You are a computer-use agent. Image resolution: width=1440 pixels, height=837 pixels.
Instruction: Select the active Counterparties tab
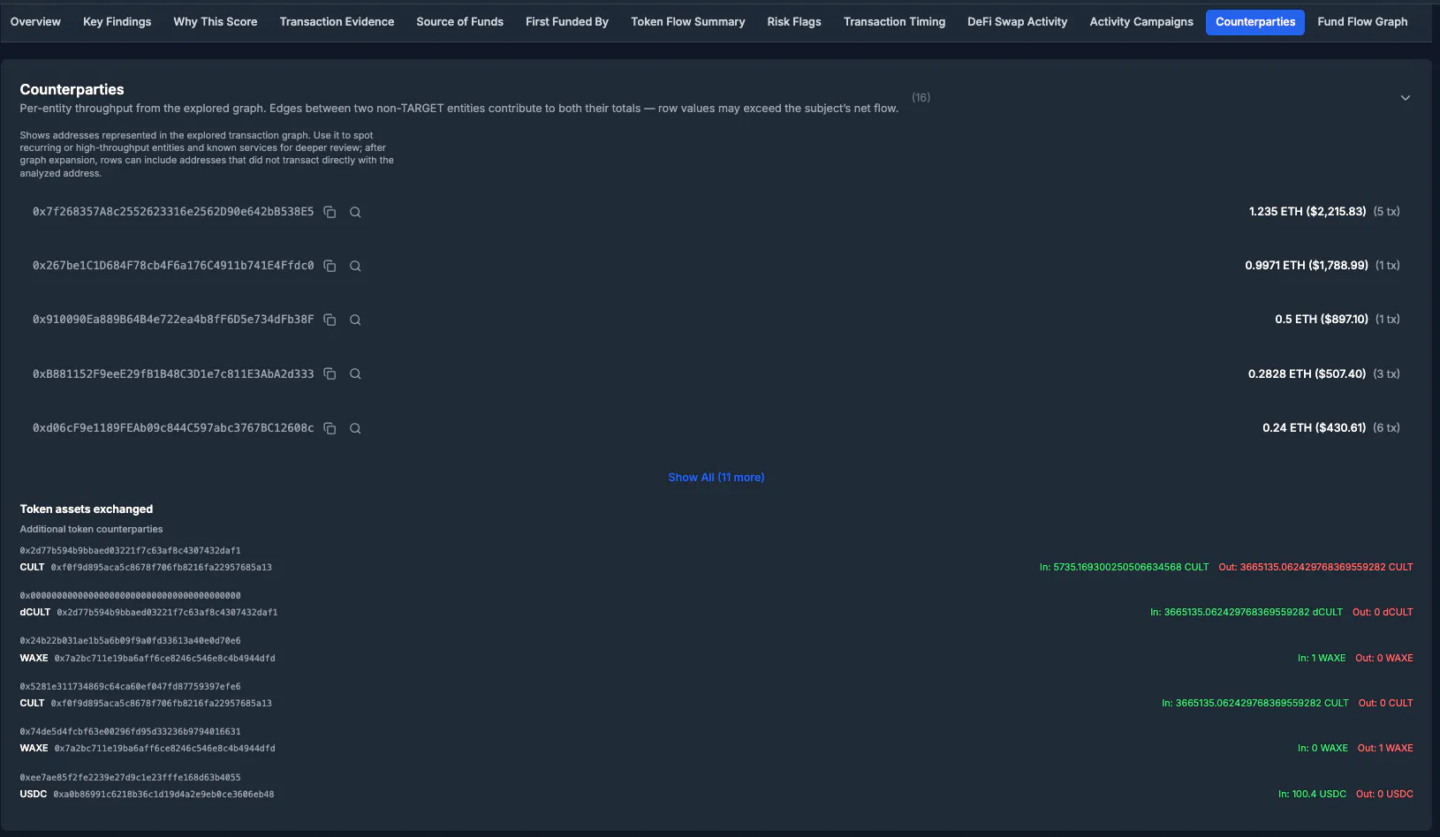(1255, 21)
